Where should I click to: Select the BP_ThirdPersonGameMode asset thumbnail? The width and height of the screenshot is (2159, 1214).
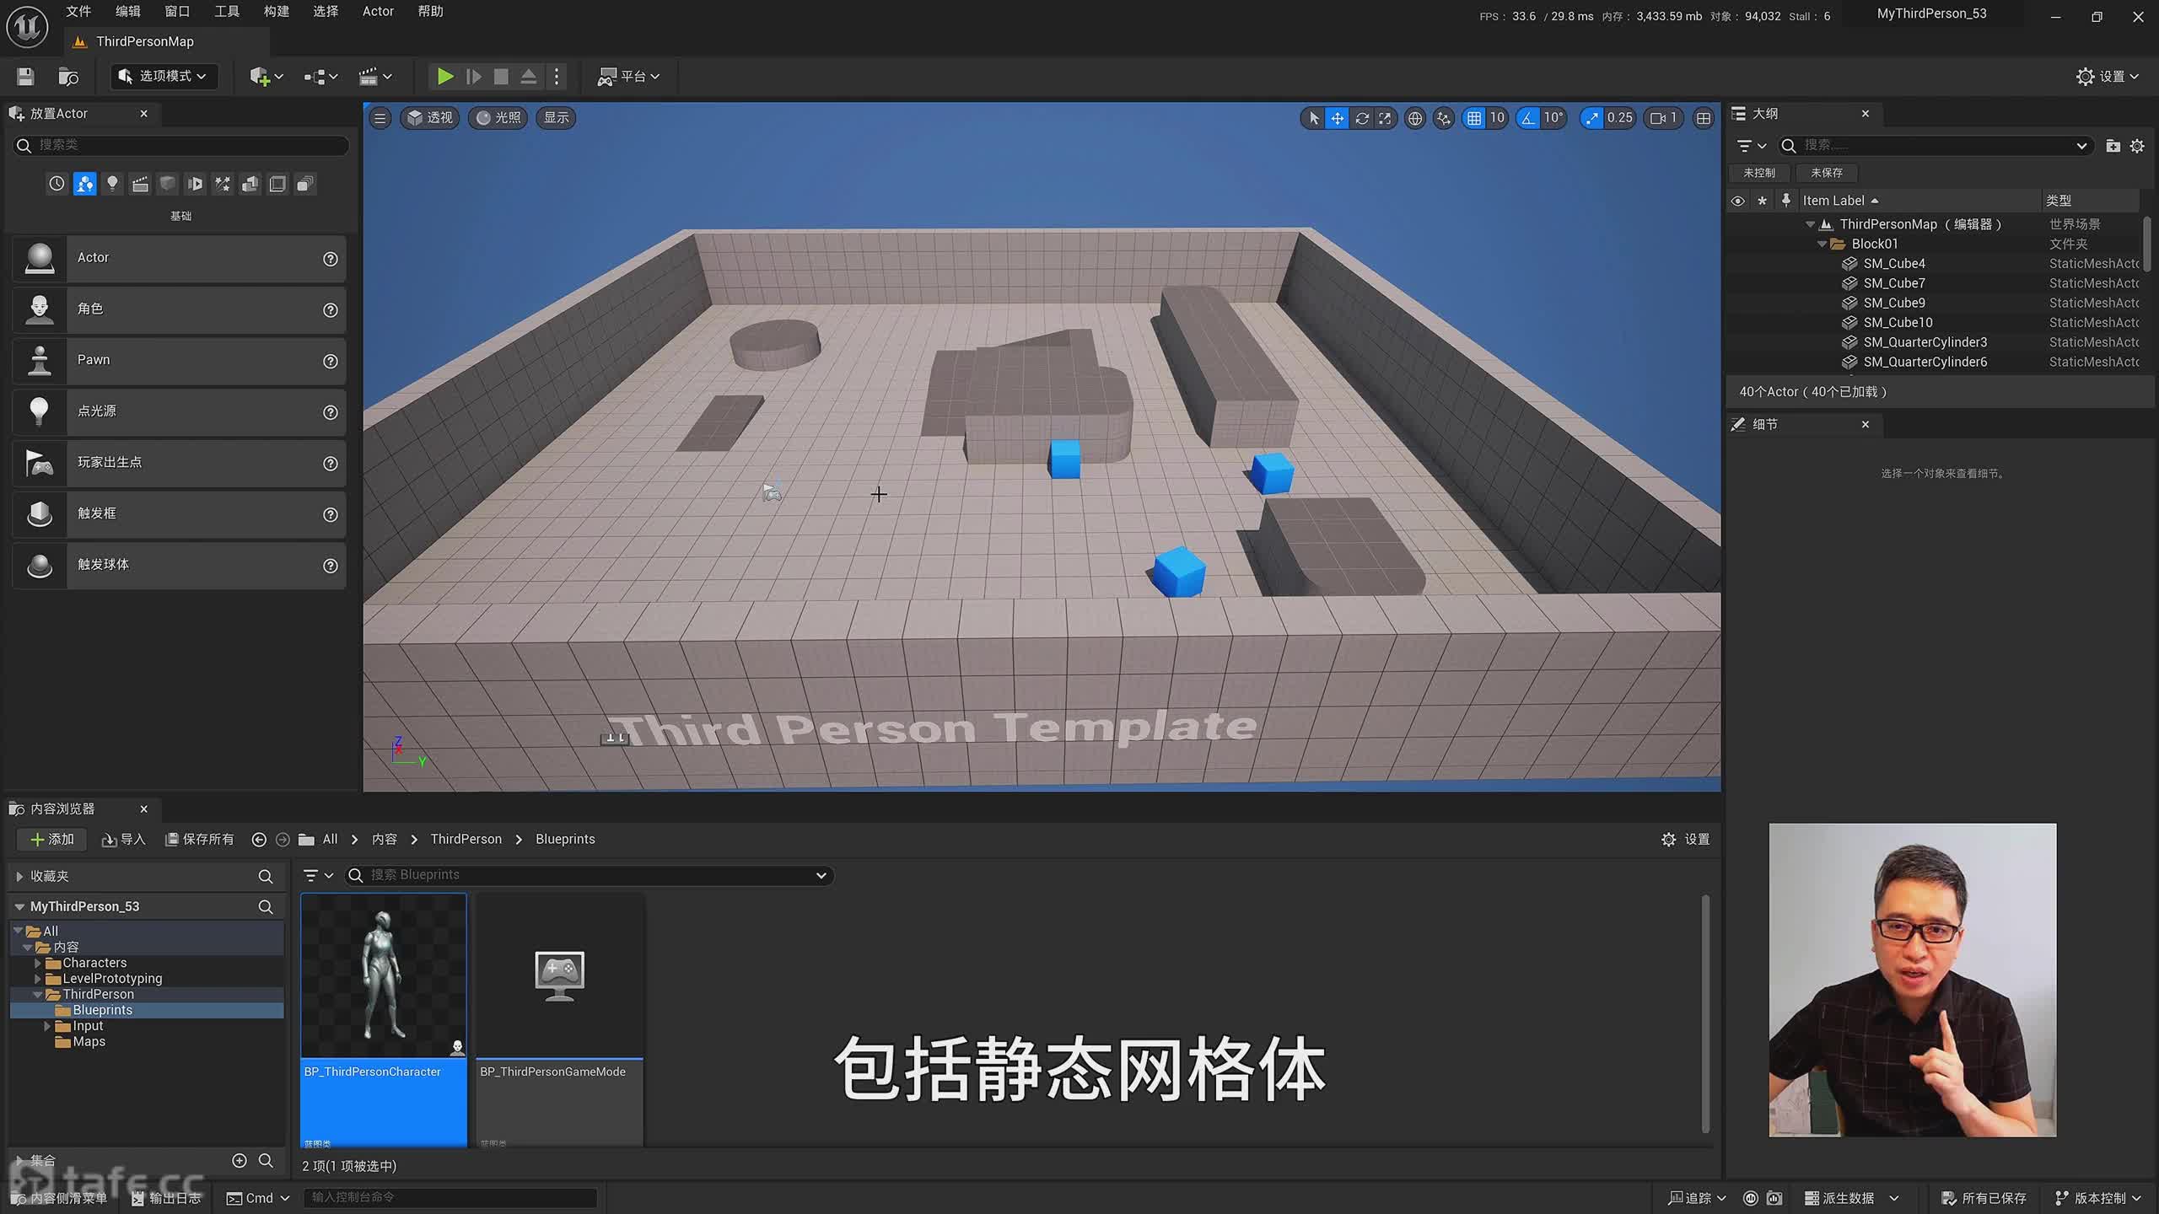[559, 975]
